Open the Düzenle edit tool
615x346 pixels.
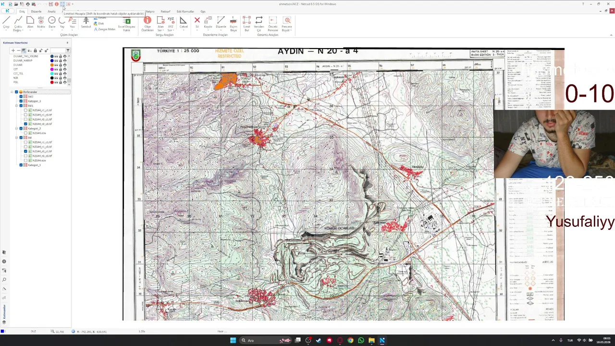point(221,22)
